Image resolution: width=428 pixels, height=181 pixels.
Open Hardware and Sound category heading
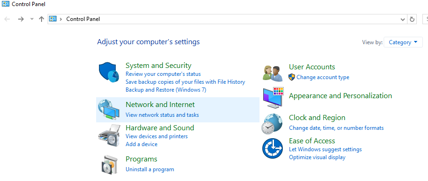pyautogui.click(x=160, y=127)
